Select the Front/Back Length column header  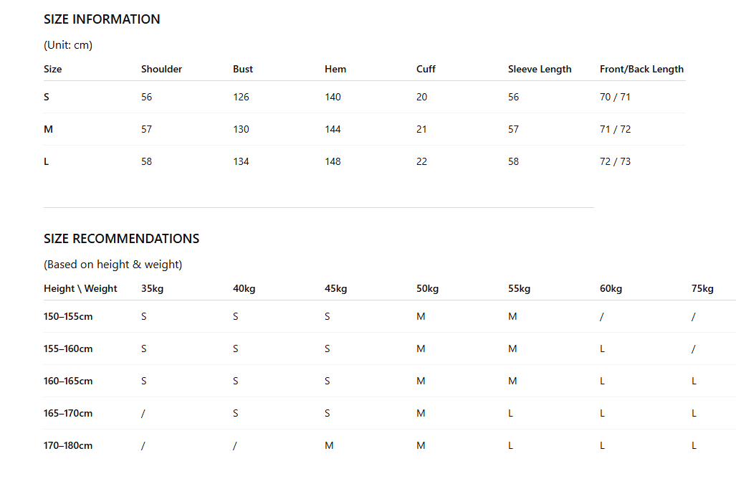[641, 69]
